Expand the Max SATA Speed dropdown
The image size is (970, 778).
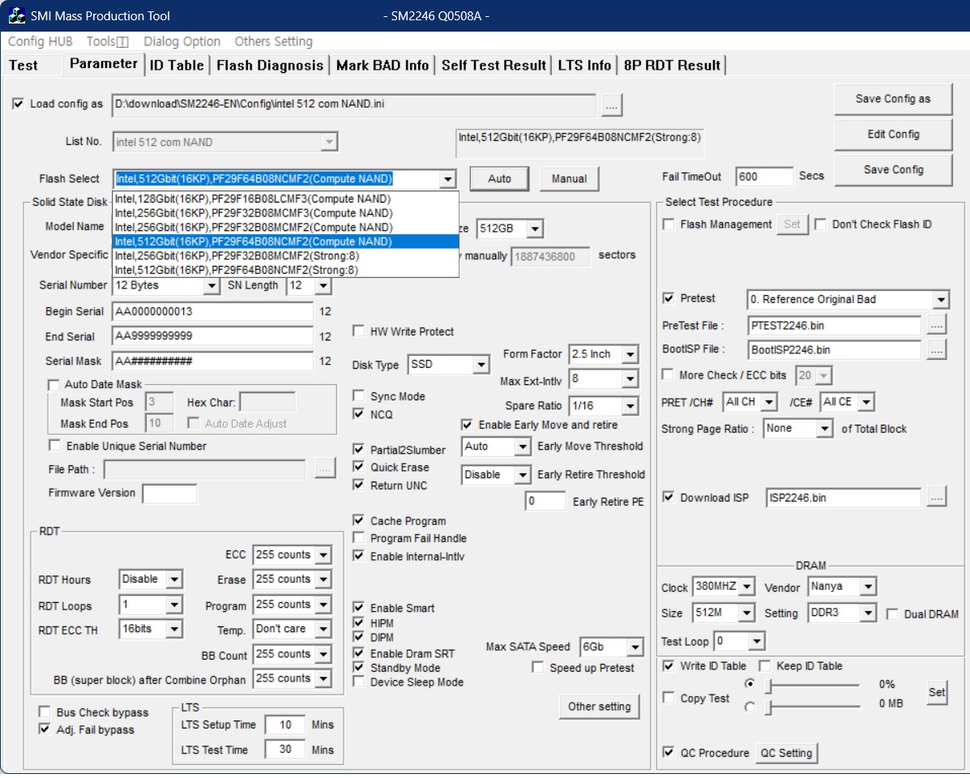(x=635, y=648)
